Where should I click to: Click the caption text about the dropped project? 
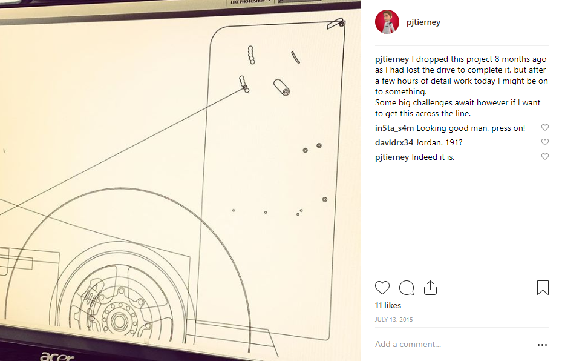coord(462,86)
